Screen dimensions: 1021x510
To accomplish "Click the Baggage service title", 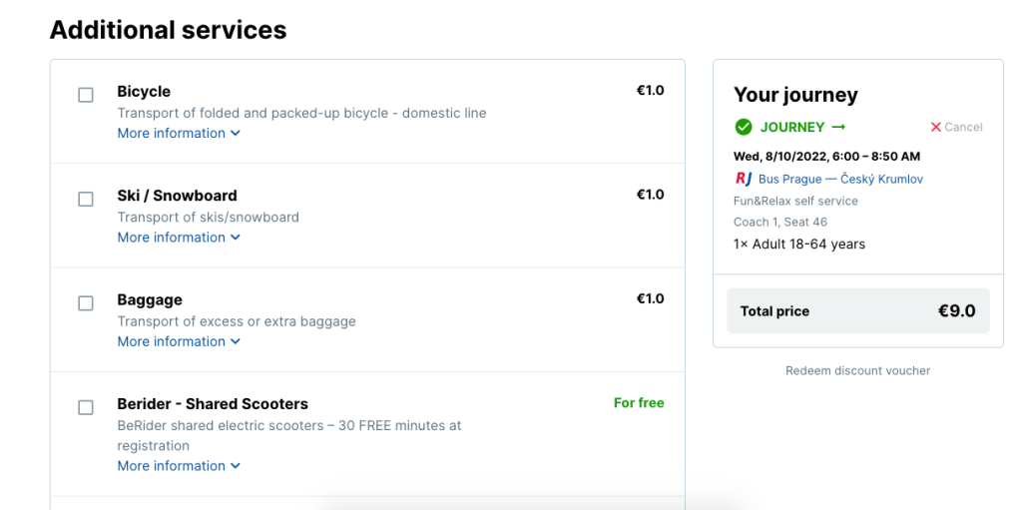I will [150, 299].
